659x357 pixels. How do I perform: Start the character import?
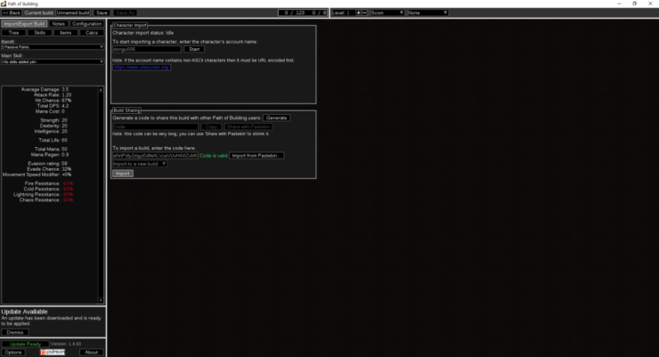pyautogui.click(x=194, y=49)
